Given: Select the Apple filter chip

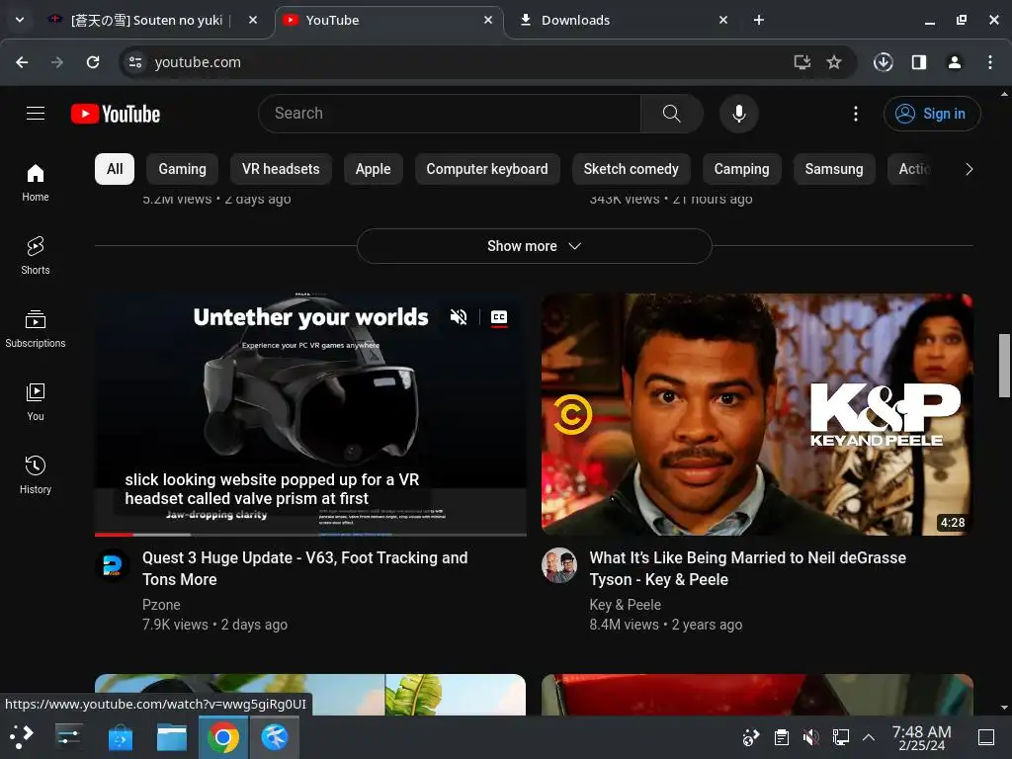Looking at the screenshot, I should click(x=373, y=169).
